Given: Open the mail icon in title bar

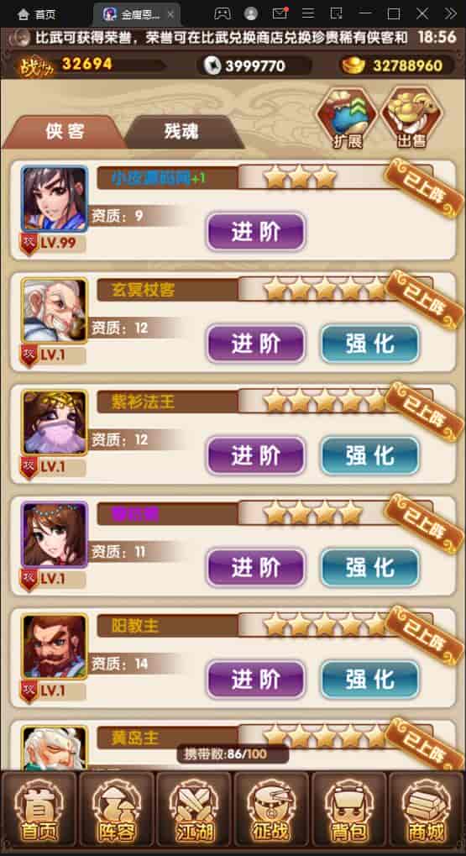Looking at the screenshot, I should click(x=280, y=13).
